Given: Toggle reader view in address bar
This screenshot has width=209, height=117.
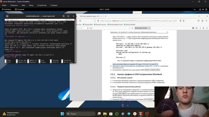Looking at the screenshot, I should [x=181, y=21].
